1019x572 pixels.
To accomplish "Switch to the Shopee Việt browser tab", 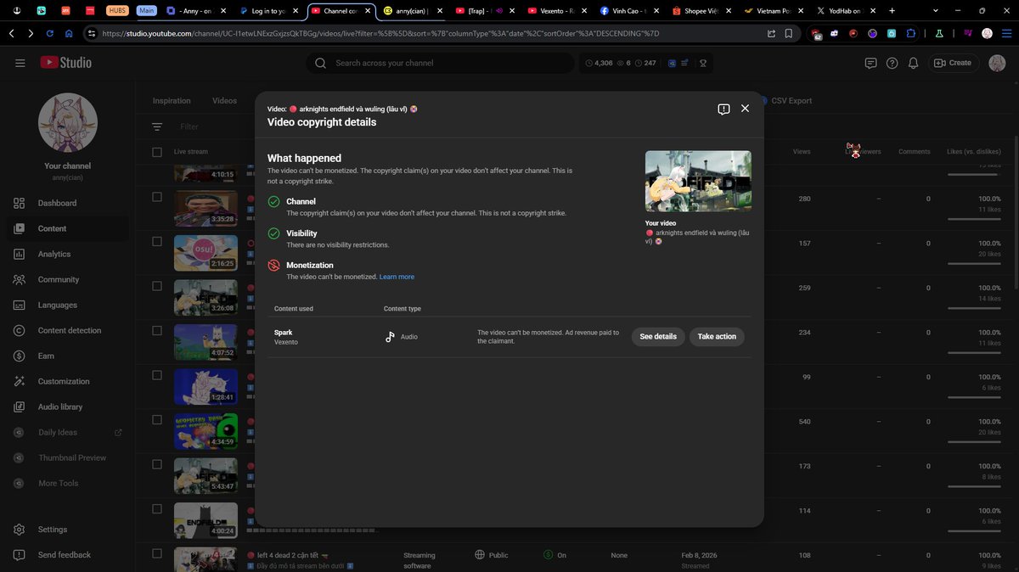I will (700, 11).
